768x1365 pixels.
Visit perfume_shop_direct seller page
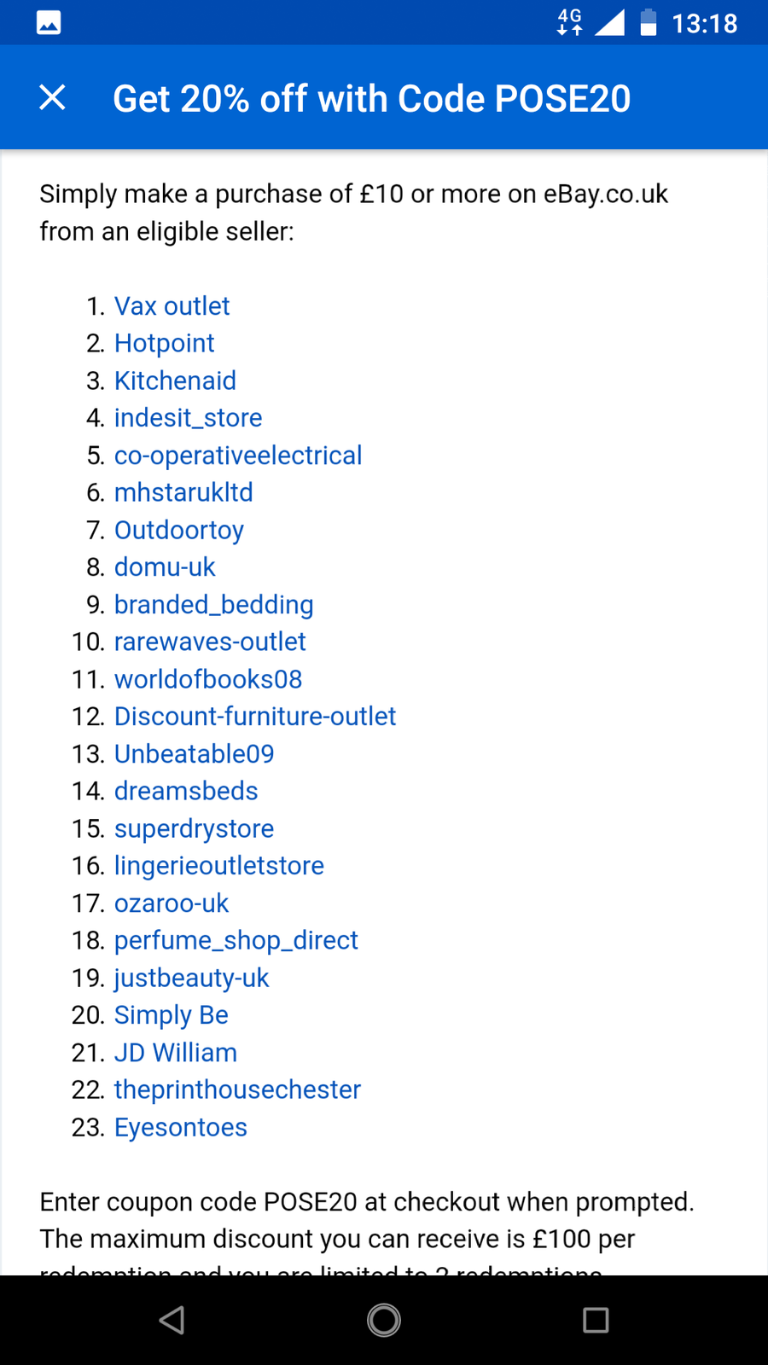[x=236, y=940]
